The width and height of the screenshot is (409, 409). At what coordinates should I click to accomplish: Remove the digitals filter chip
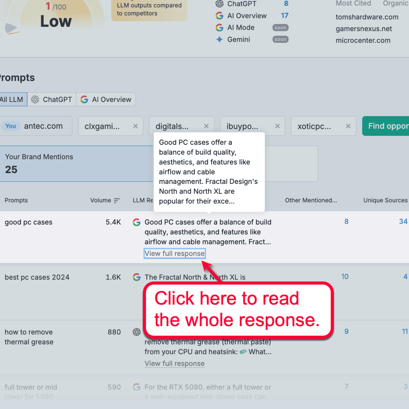[206, 126]
